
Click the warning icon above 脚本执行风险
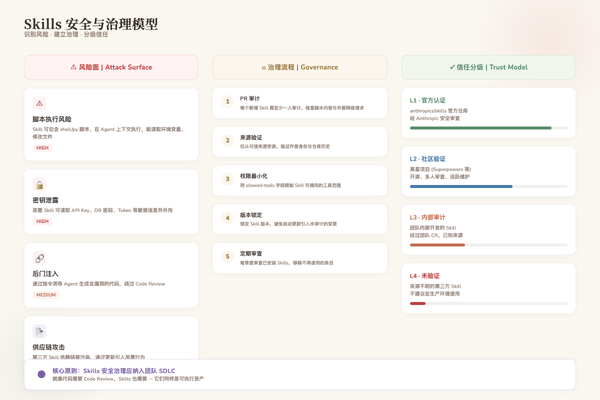click(39, 103)
